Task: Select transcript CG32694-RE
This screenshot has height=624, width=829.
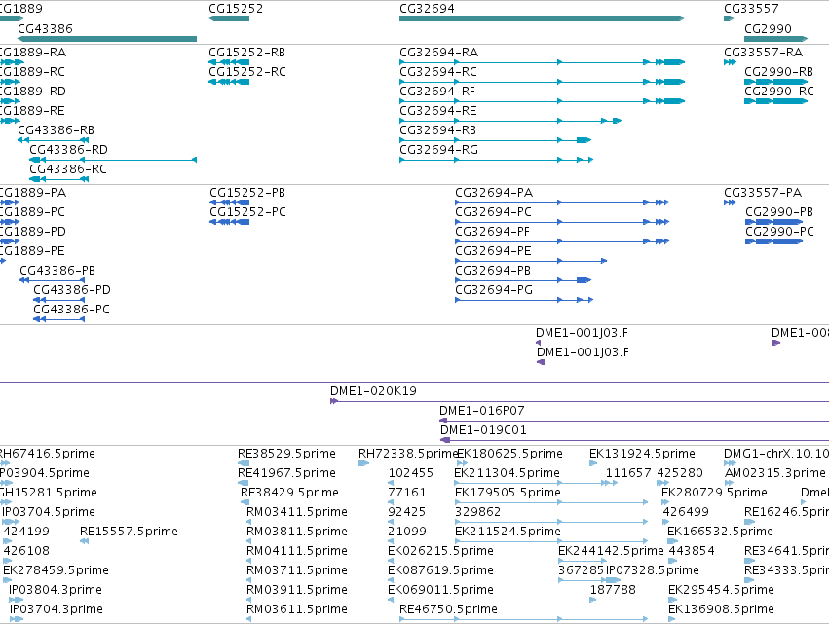Action: click(510, 121)
